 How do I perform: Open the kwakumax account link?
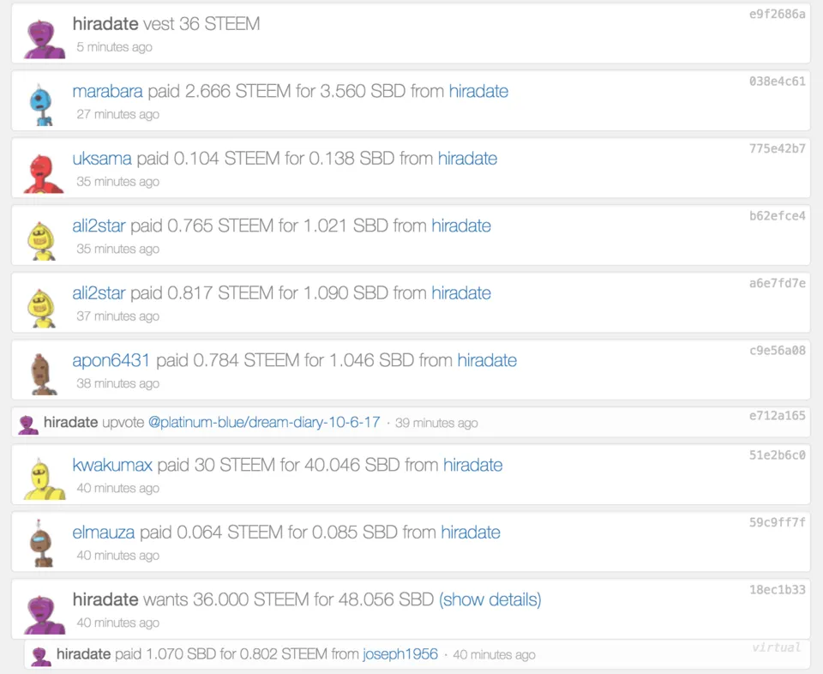point(112,465)
